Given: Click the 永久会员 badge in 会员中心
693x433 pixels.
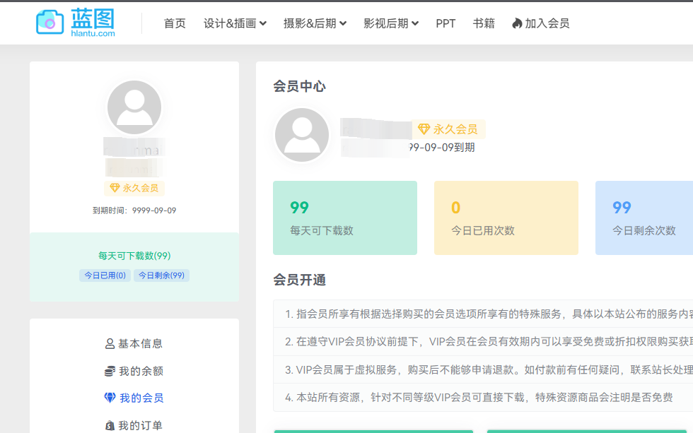Looking at the screenshot, I should pos(448,129).
